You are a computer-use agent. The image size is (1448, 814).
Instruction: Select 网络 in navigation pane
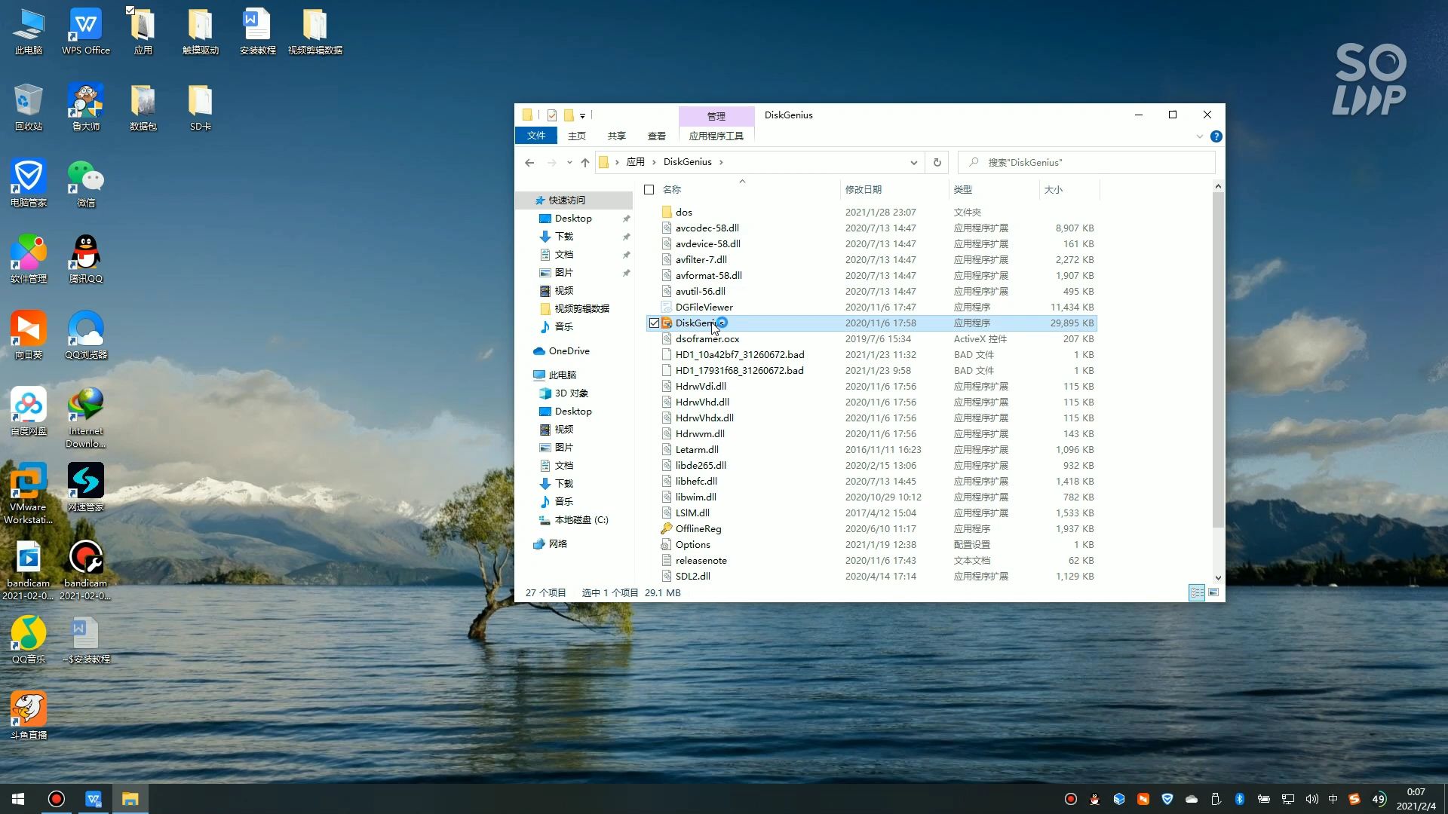(x=558, y=544)
